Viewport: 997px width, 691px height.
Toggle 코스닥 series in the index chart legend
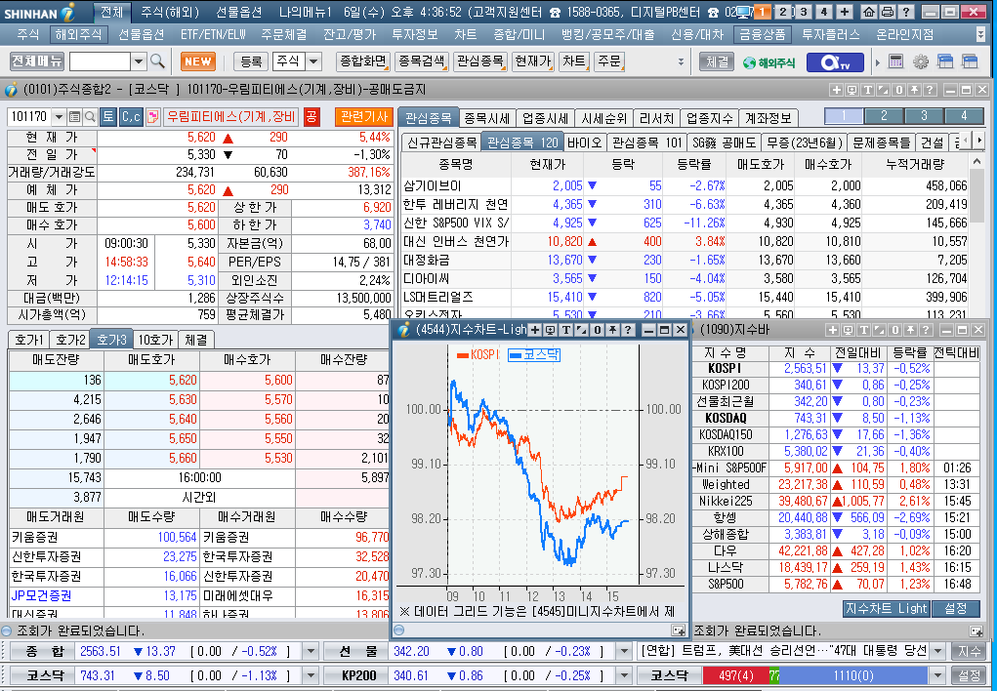534,354
